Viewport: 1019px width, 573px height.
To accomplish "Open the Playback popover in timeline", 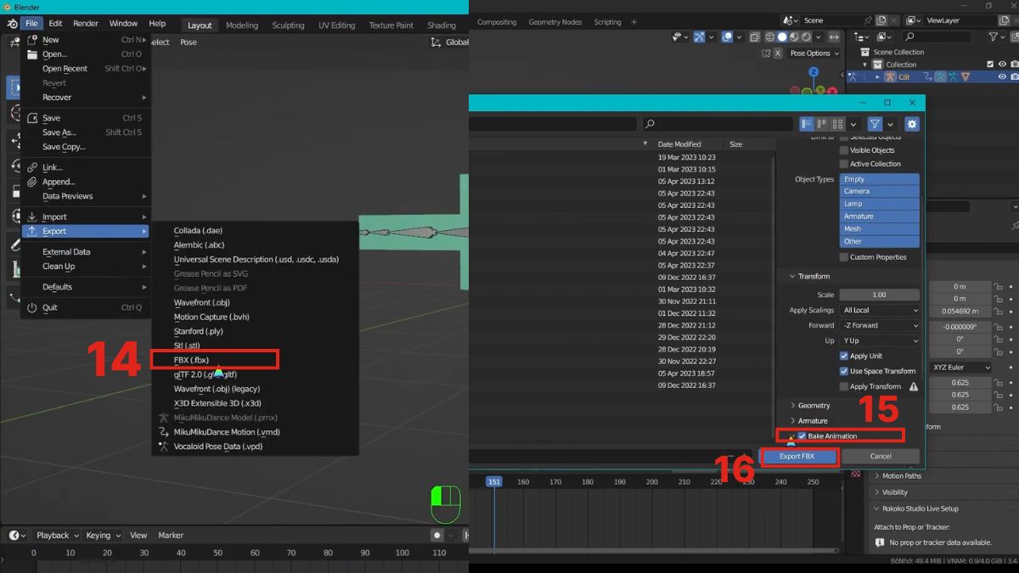I will [57, 536].
